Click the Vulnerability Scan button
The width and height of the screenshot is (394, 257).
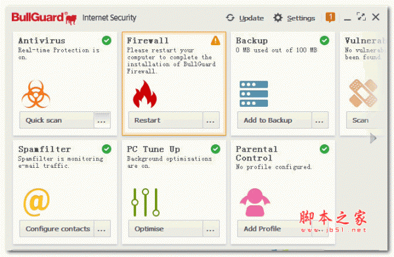pos(365,120)
